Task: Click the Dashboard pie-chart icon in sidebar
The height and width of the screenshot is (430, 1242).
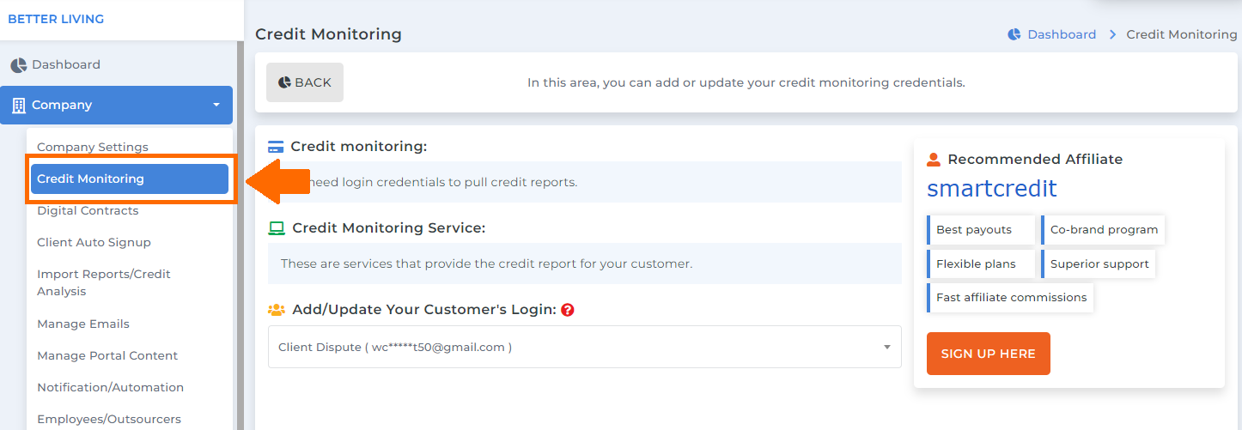Action: (x=19, y=65)
